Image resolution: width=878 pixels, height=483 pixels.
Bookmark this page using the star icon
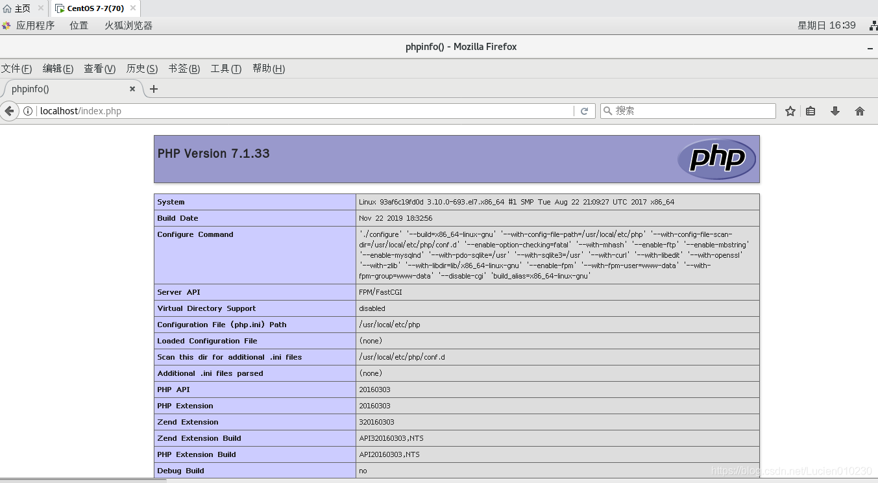(x=790, y=110)
